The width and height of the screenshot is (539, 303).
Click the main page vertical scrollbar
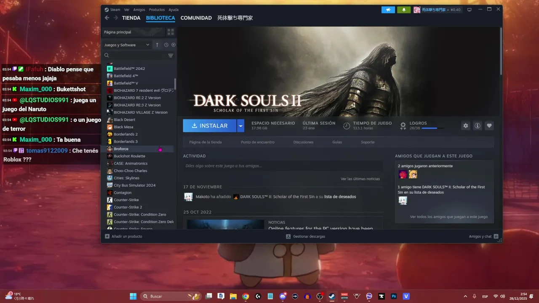(x=501, y=51)
